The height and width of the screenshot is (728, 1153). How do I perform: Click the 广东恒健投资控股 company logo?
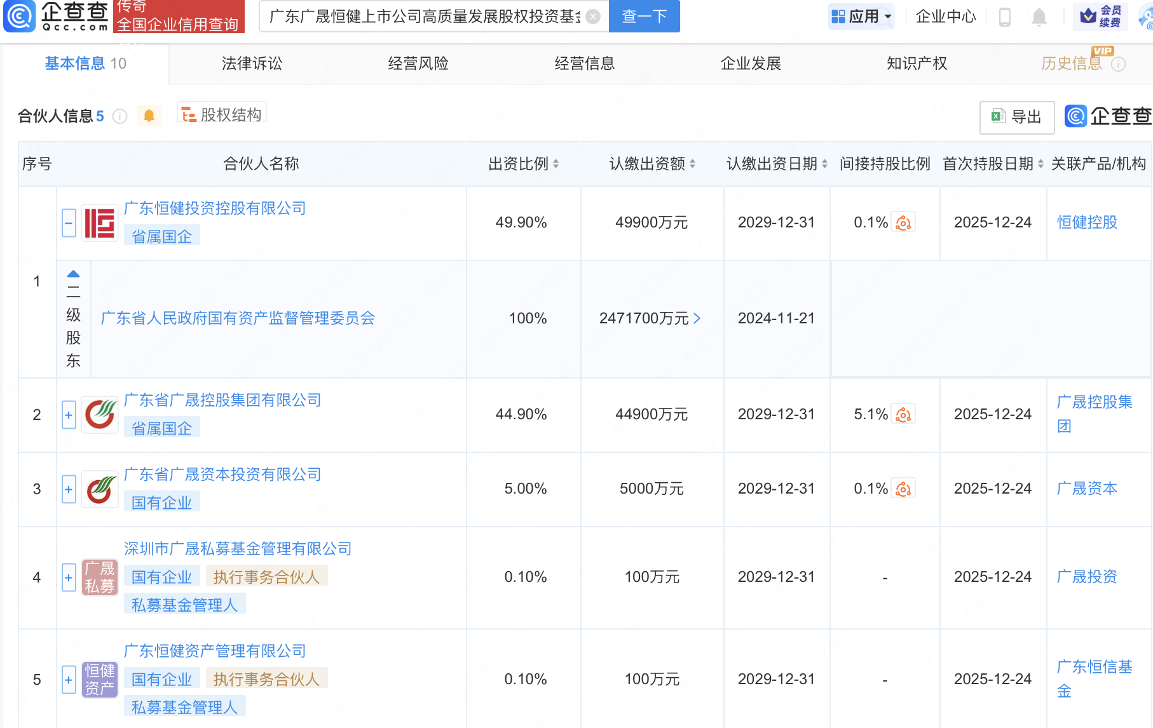click(100, 223)
